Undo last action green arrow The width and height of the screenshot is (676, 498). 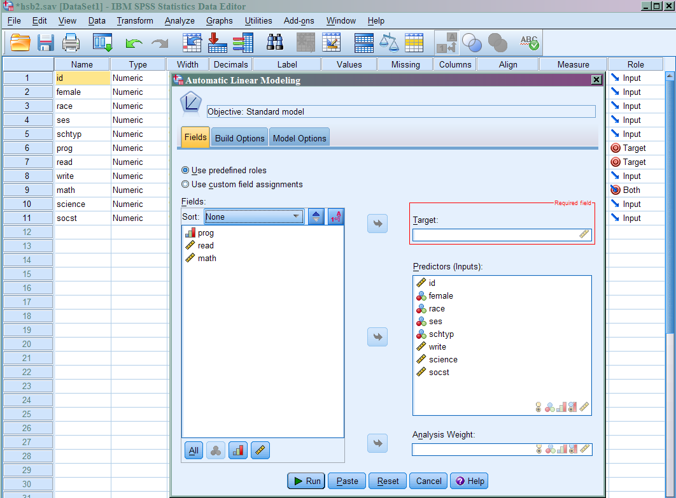[134, 43]
